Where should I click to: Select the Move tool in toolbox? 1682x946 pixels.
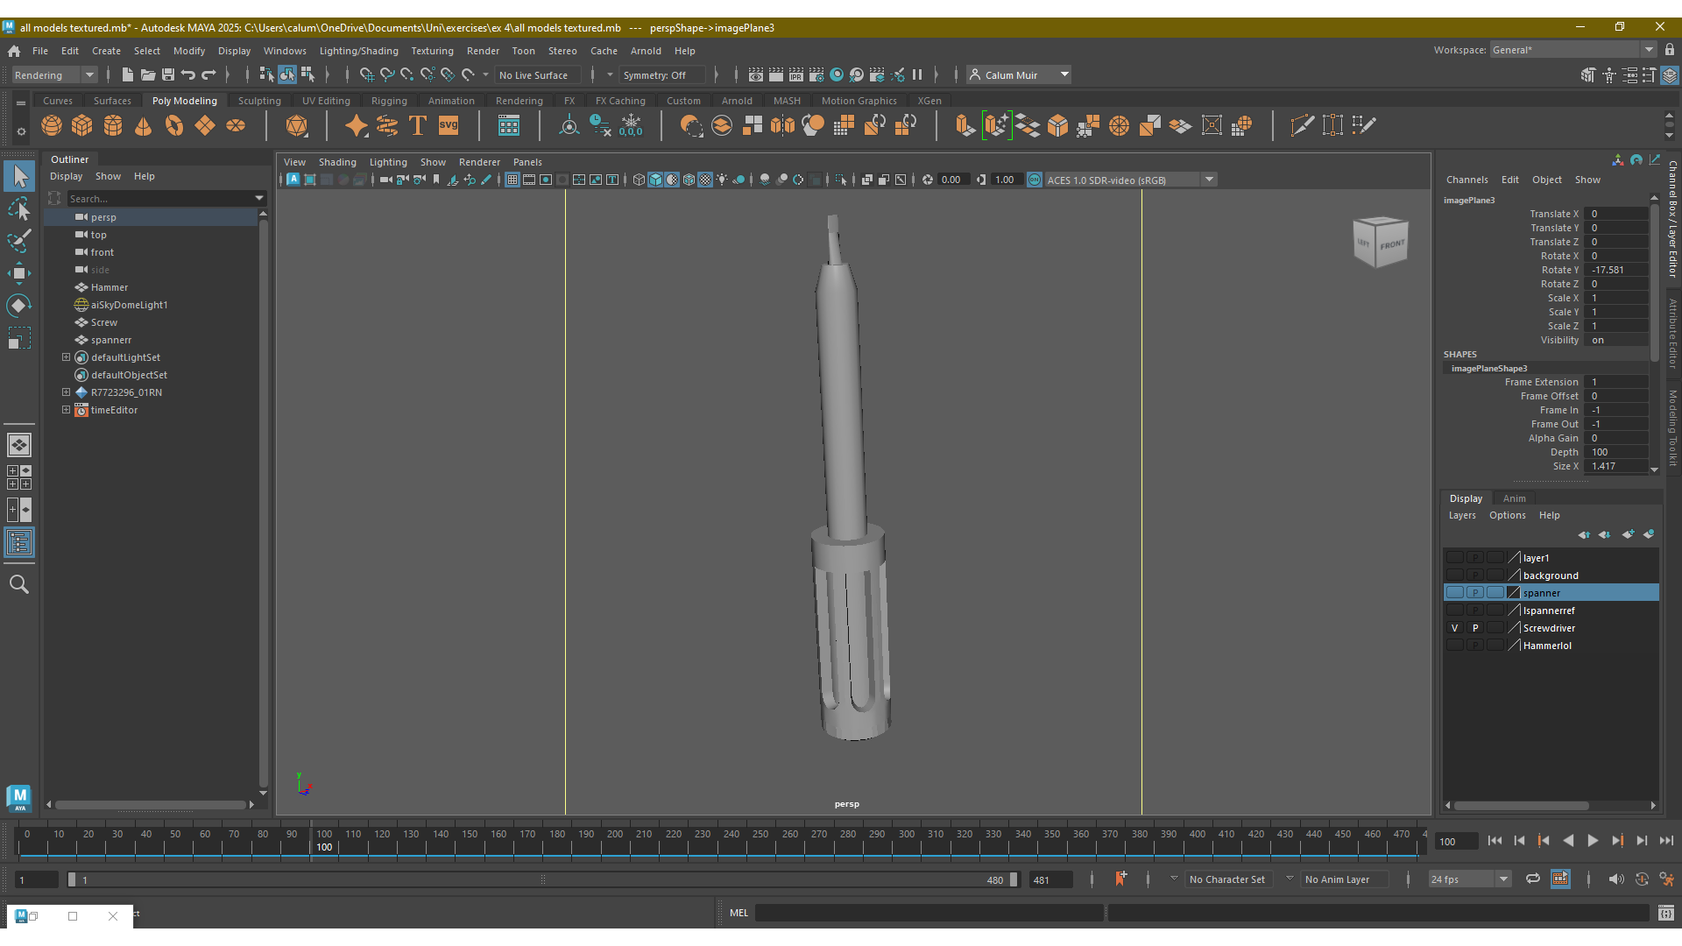click(x=18, y=272)
